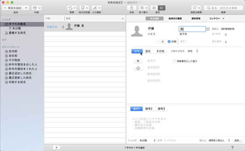The width and height of the screenshot is (245, 151).
Task: Open the 印刷する宛名 dropdown
Action: (x=193, y=51)
